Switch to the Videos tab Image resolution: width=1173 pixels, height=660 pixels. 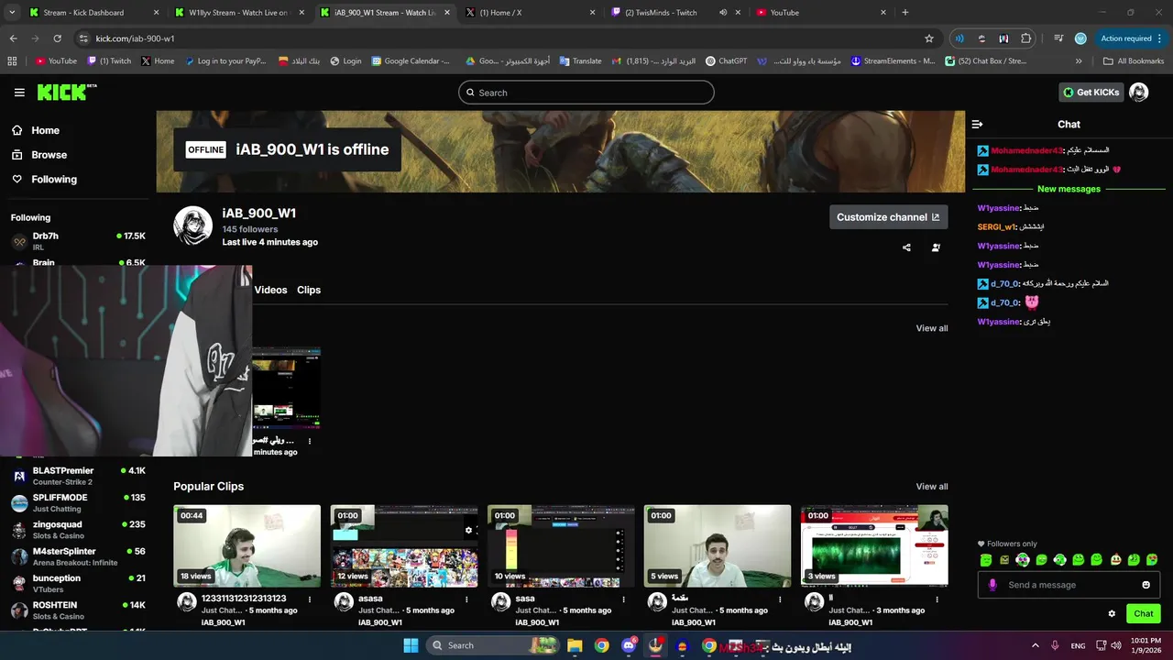pyautogui.click(x=271, y=290)
